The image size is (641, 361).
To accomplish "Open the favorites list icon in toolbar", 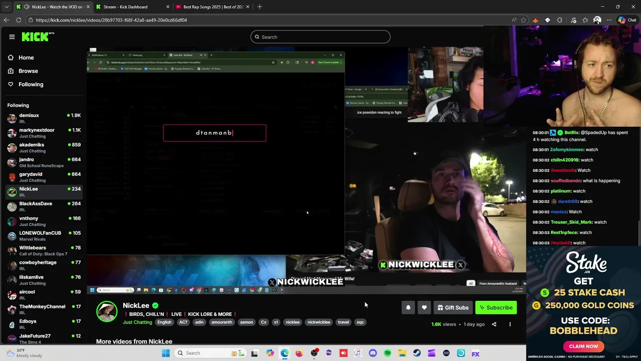I will [585, 20].
